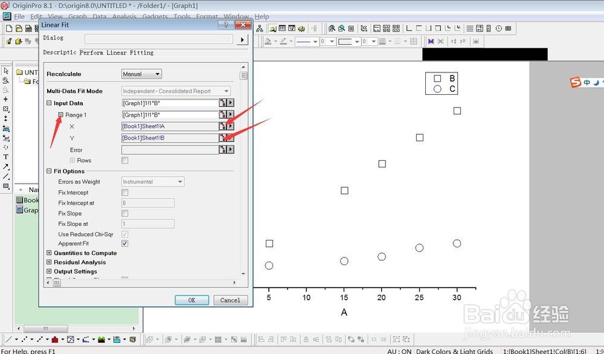Click the Fix Slope at value field
This screenshot has width=604, height=354.
[148, 224]
